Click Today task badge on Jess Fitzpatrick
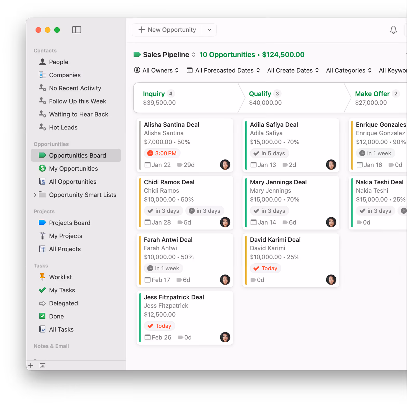 160,326
